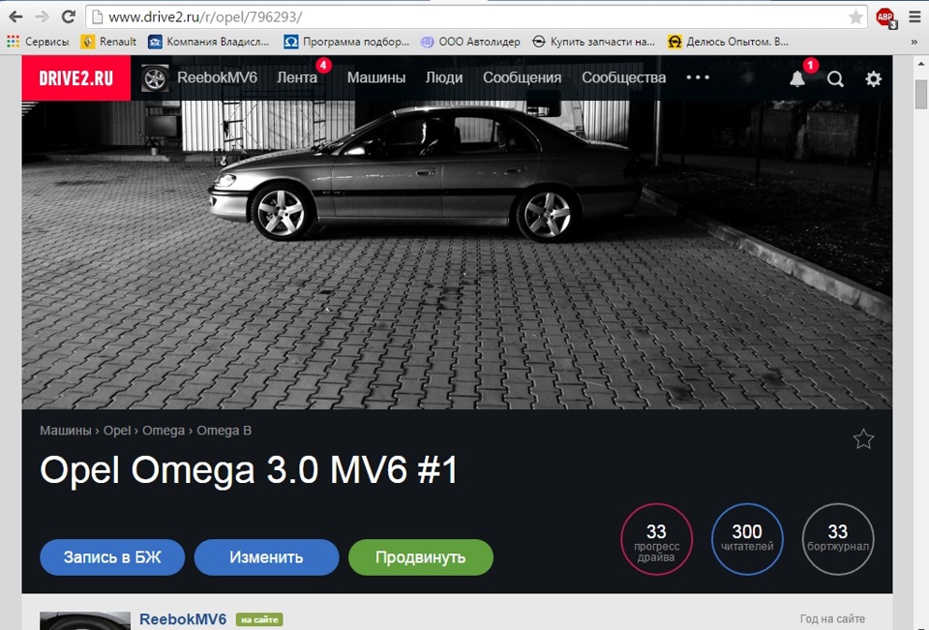The width and height of the screenshot is (929, 630).
Task: Open the Сервисы apps bookmark
Action: [38, 42]
